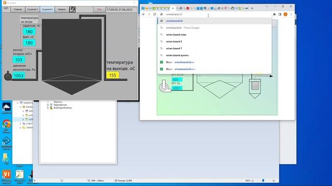Open a new tab with the plus button
Screen dimensions: 332x186
pos(252,8)
